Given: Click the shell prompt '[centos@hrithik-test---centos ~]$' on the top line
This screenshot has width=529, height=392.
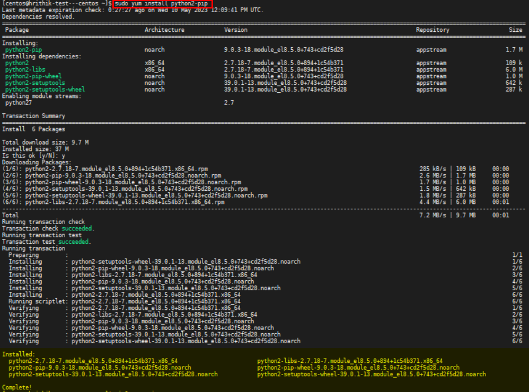Looking at the screenshot, I should (x=57, y=3).
